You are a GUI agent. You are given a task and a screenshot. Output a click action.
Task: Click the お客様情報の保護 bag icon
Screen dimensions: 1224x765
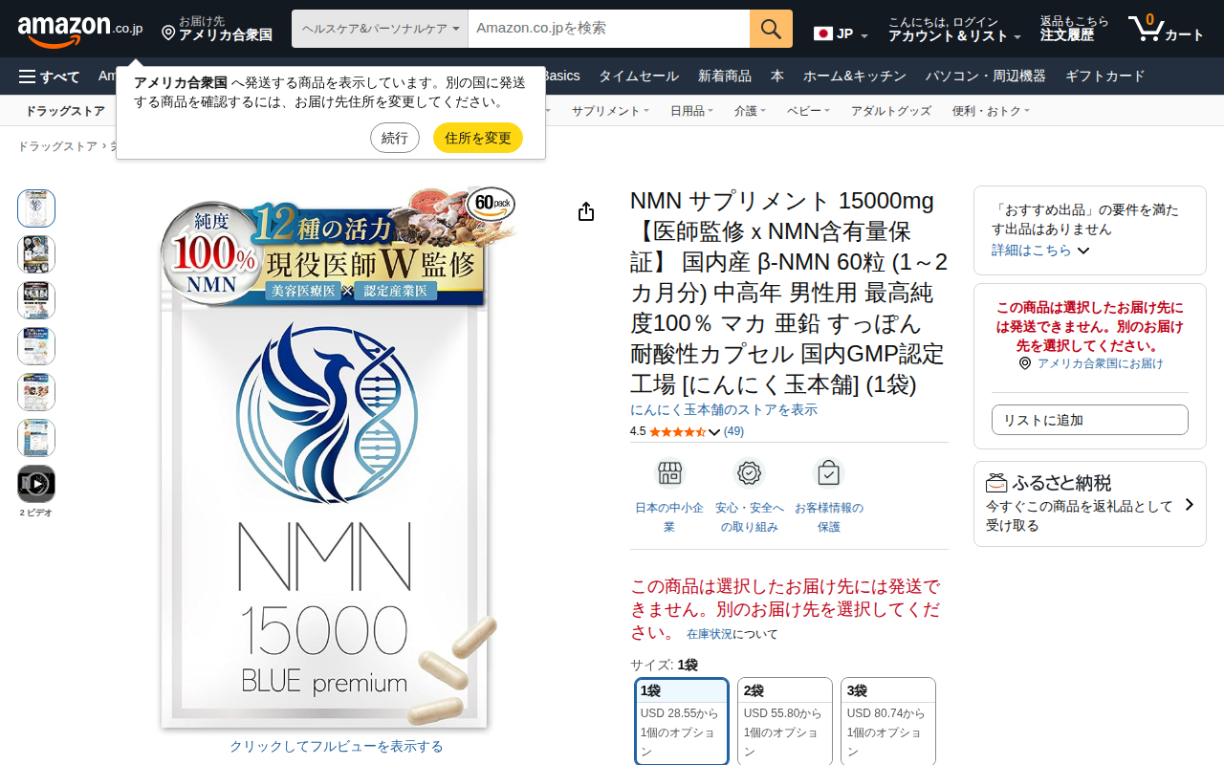click(829, 472)
